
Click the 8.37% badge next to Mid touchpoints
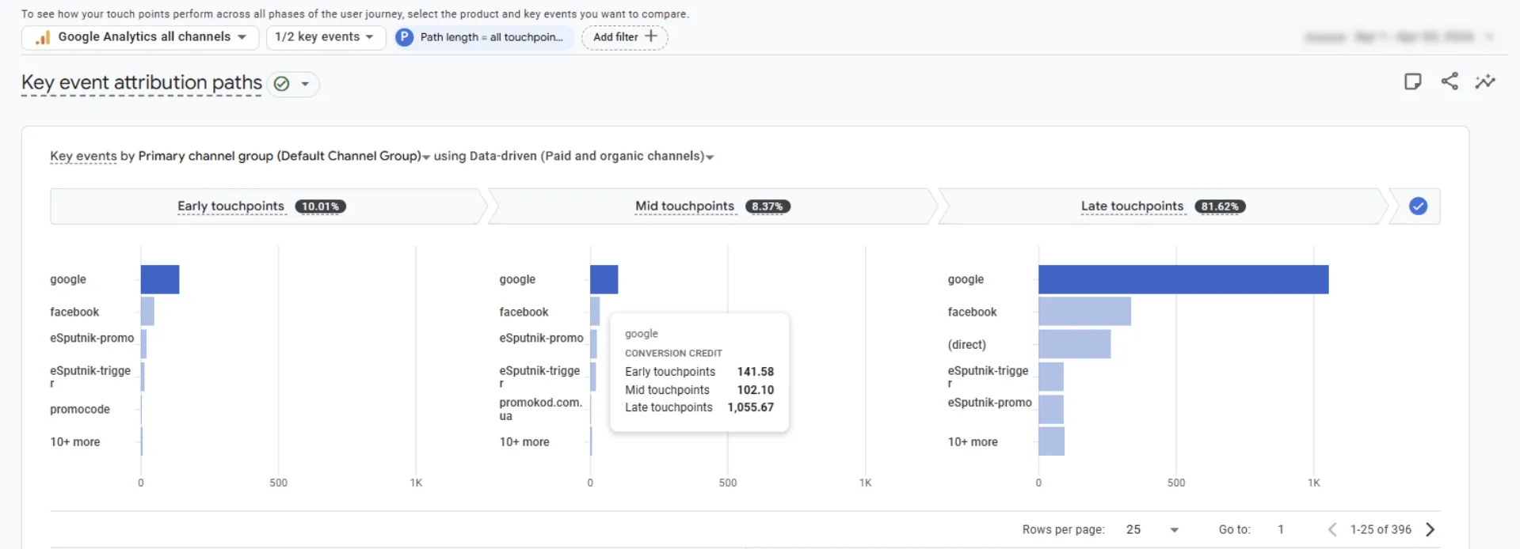768,206
